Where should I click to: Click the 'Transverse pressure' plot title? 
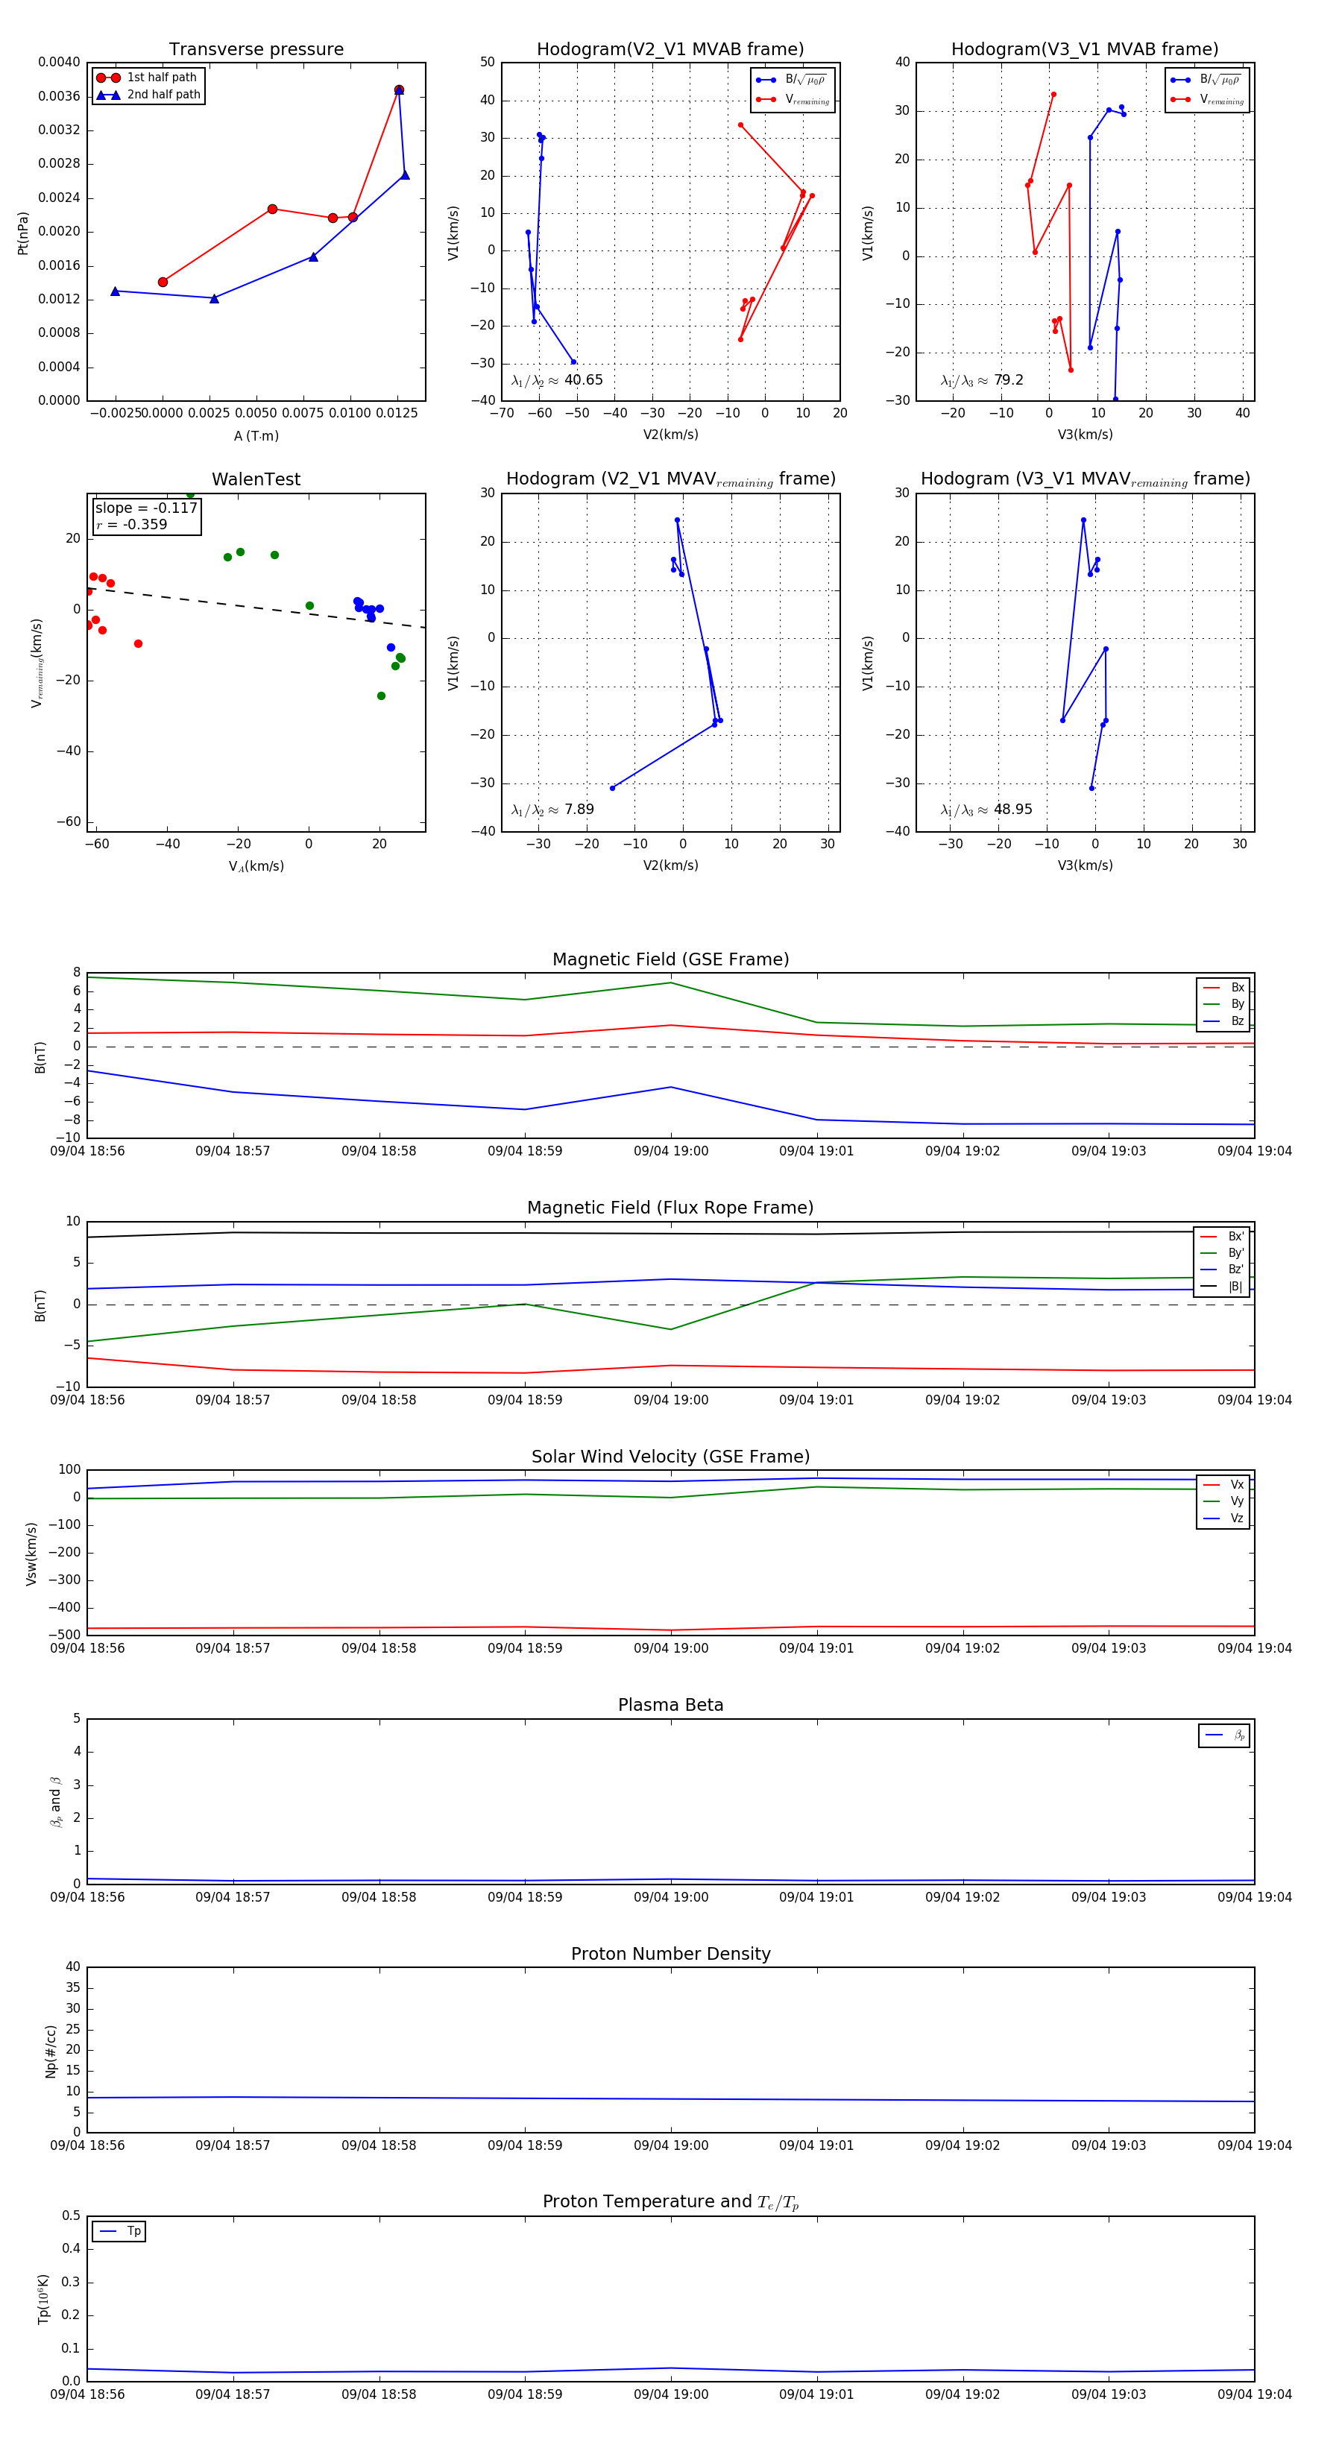click(x=256, y=50)
